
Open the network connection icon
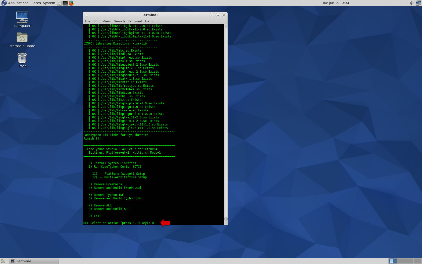pos(418,3)
